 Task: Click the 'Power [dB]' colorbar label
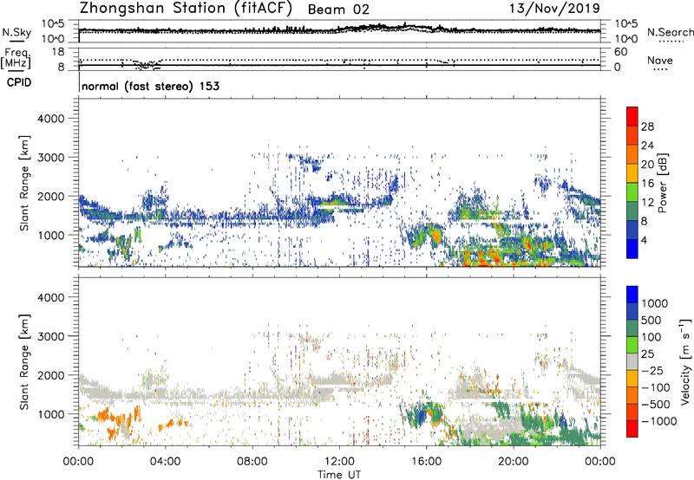[663, 183]
